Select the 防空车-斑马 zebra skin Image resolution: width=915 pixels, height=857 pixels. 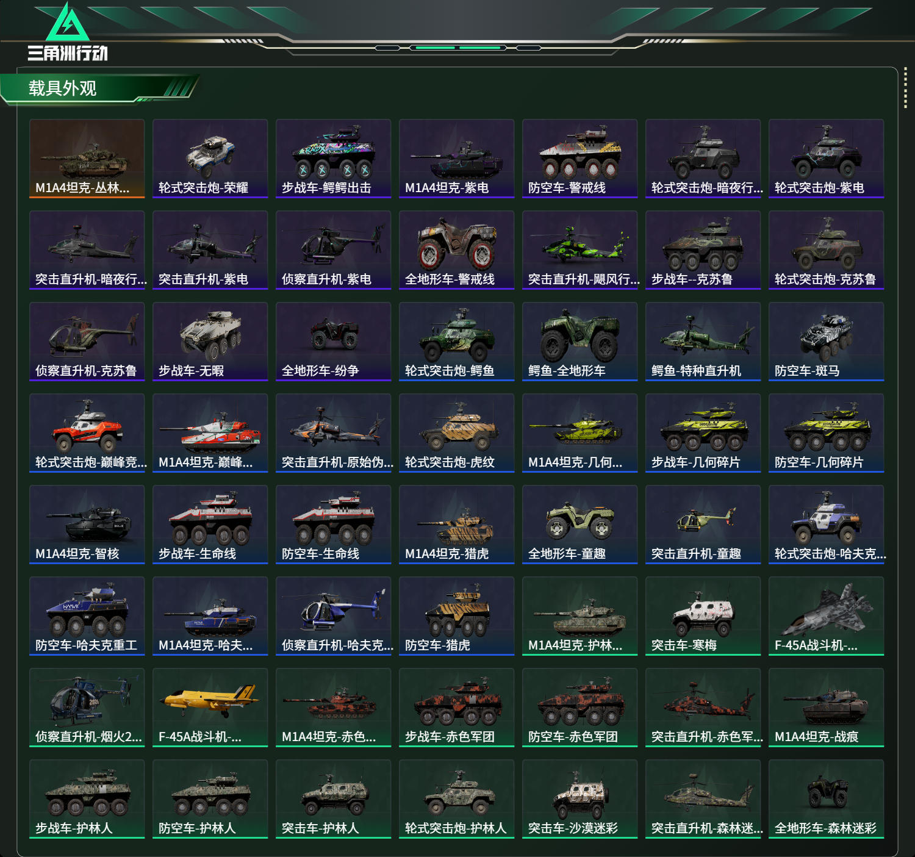click(x=827, y=342)
